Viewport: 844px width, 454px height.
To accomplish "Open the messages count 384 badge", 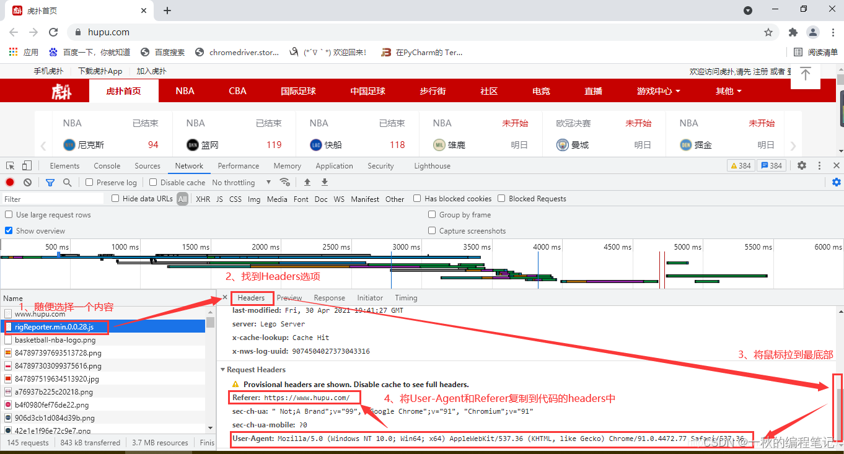I will (771, 165).
